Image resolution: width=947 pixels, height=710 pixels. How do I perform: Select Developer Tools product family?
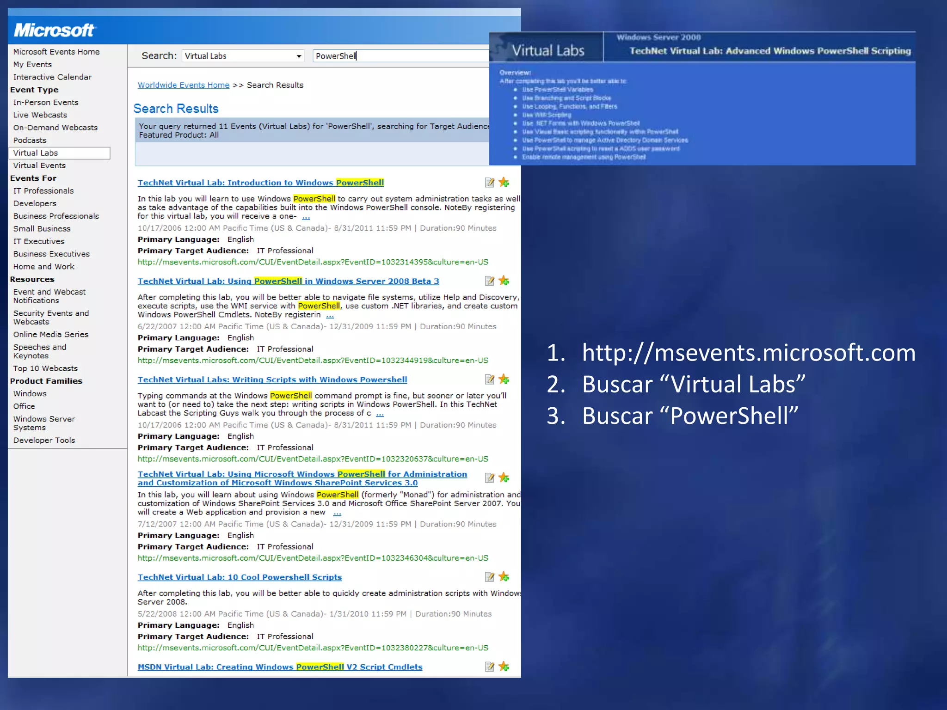(44, 440)
